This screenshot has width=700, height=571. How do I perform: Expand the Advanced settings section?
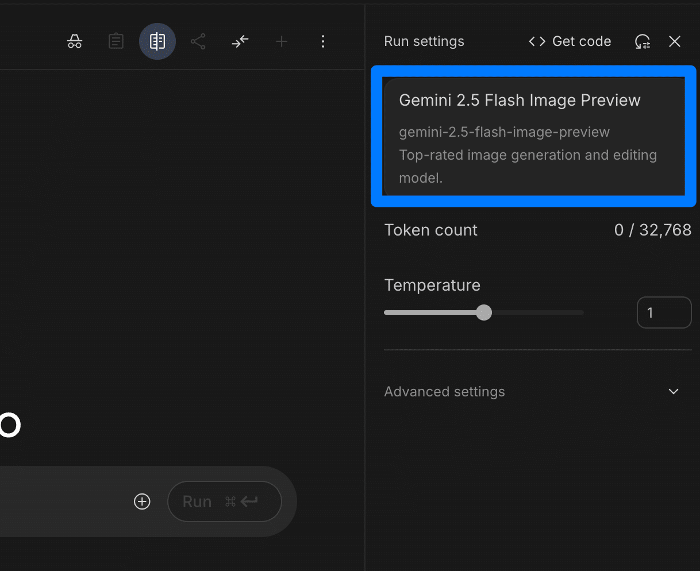coord(444,392)
